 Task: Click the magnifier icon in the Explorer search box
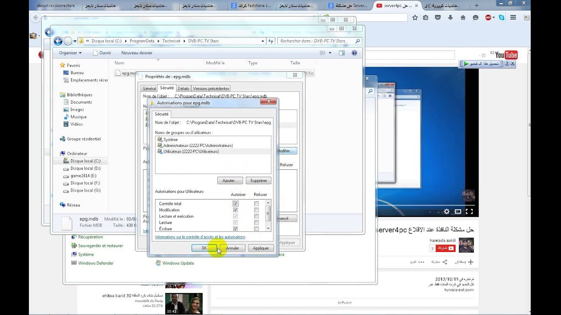coord(358,41)
